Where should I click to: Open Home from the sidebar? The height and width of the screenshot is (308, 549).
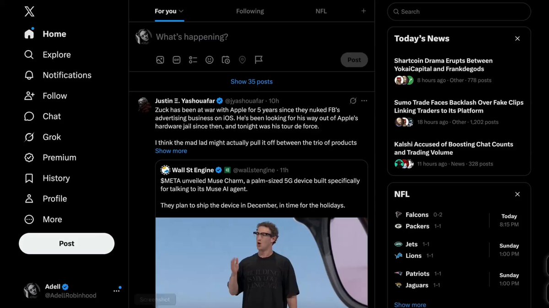(45, 34)
